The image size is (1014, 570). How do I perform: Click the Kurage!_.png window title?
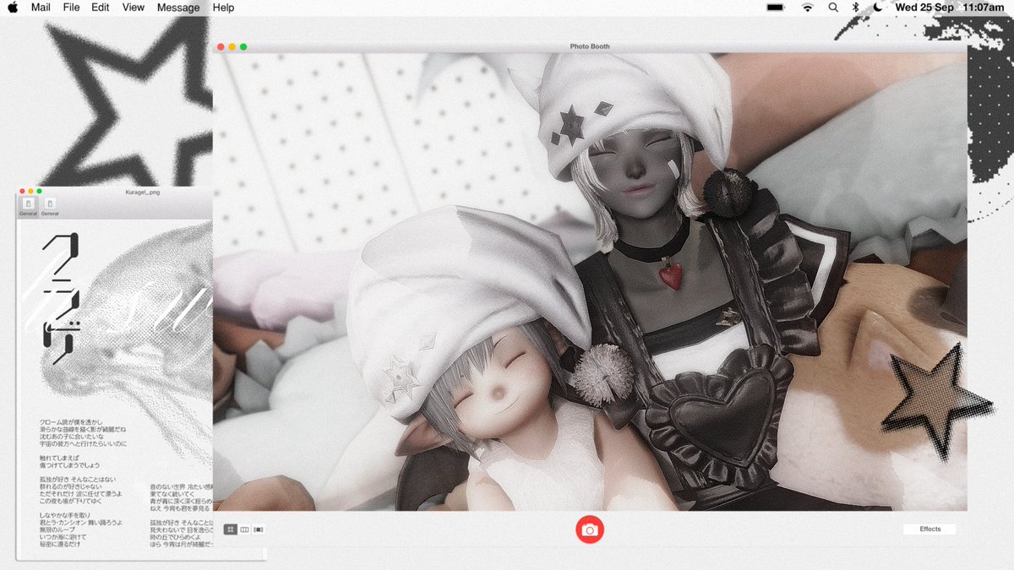141,193
